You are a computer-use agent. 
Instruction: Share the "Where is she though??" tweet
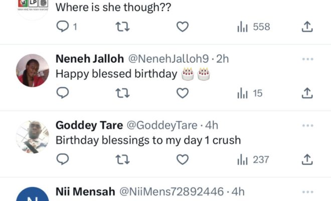[307, 27]
